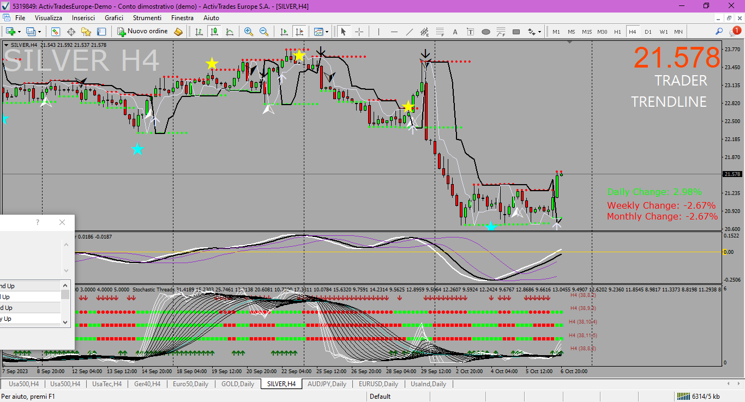Select the vertical line drawing tool
745x402 pixels.
[378, 32]
